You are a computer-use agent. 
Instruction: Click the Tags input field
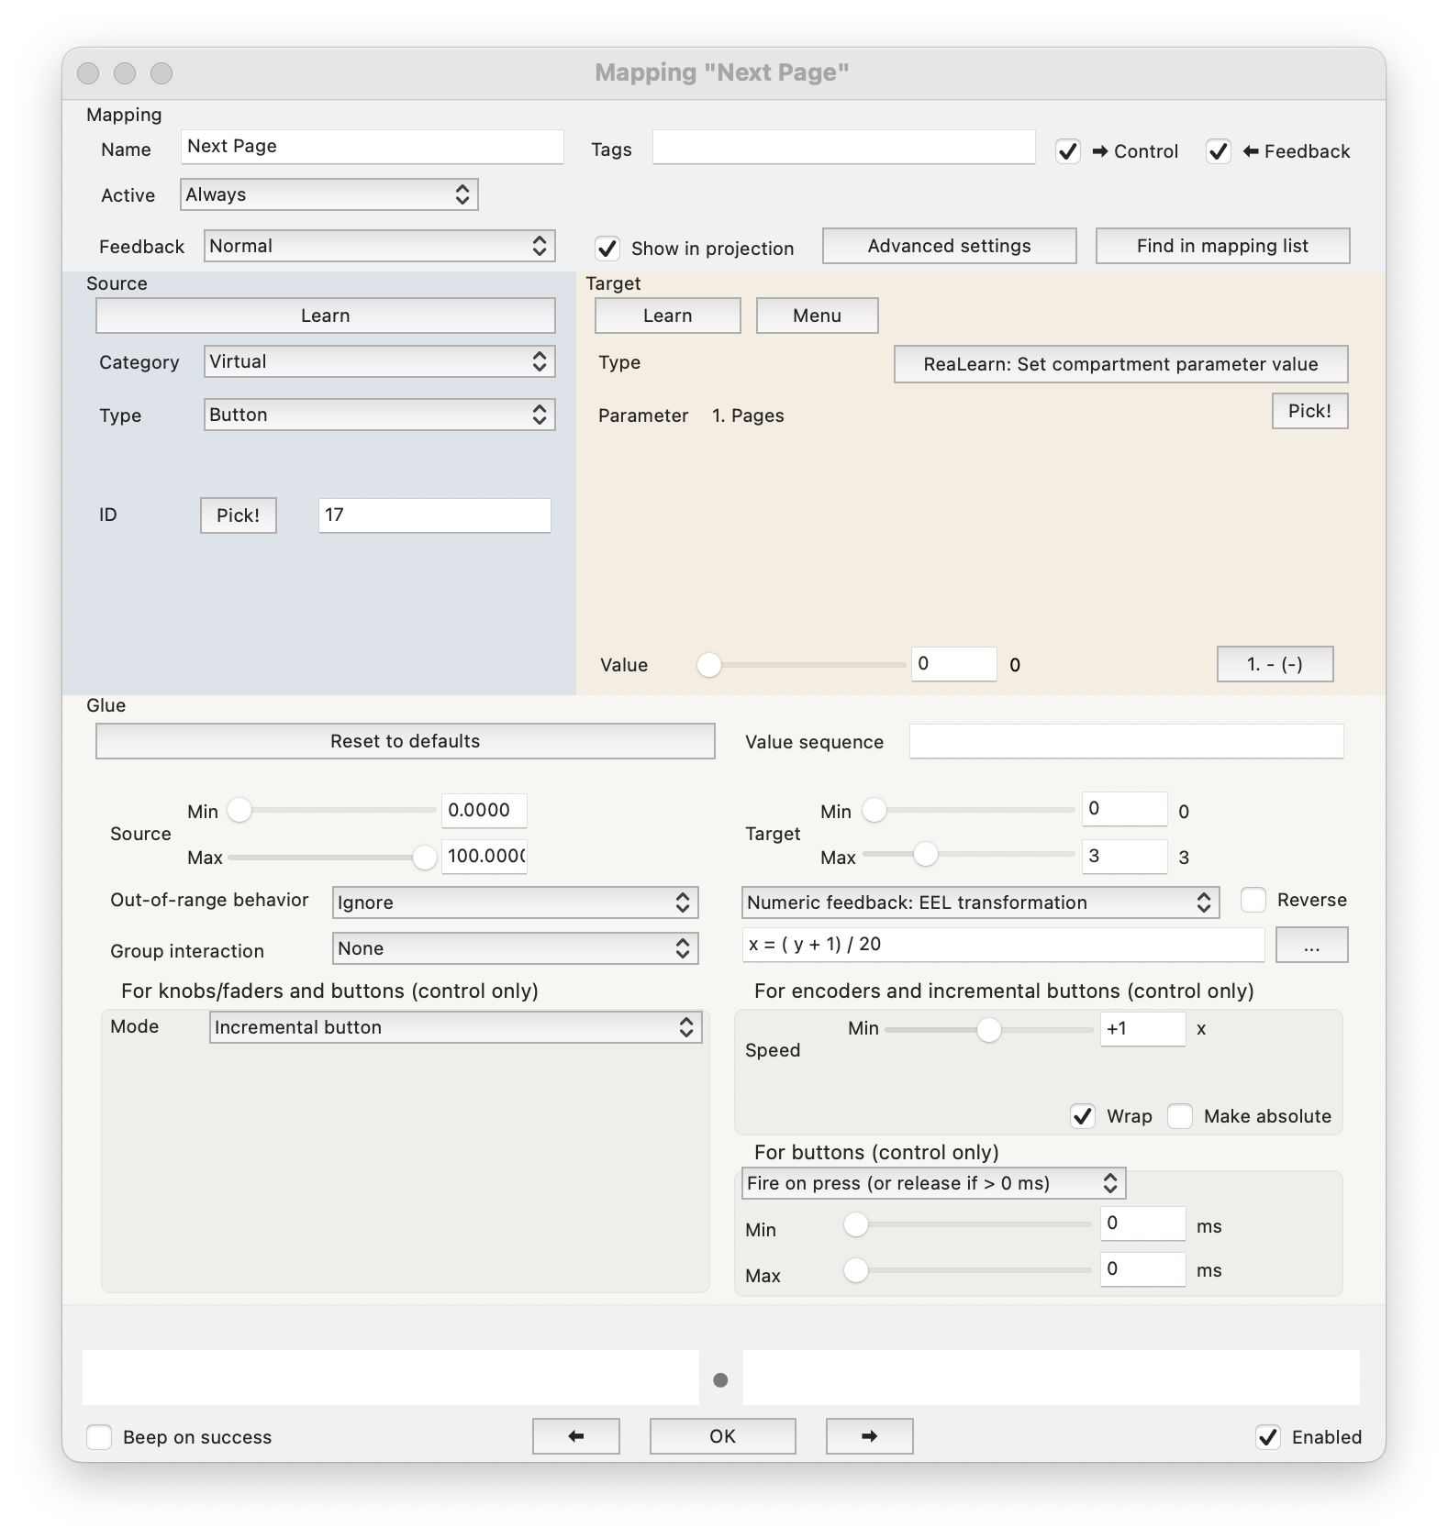[x=843, y=147]
